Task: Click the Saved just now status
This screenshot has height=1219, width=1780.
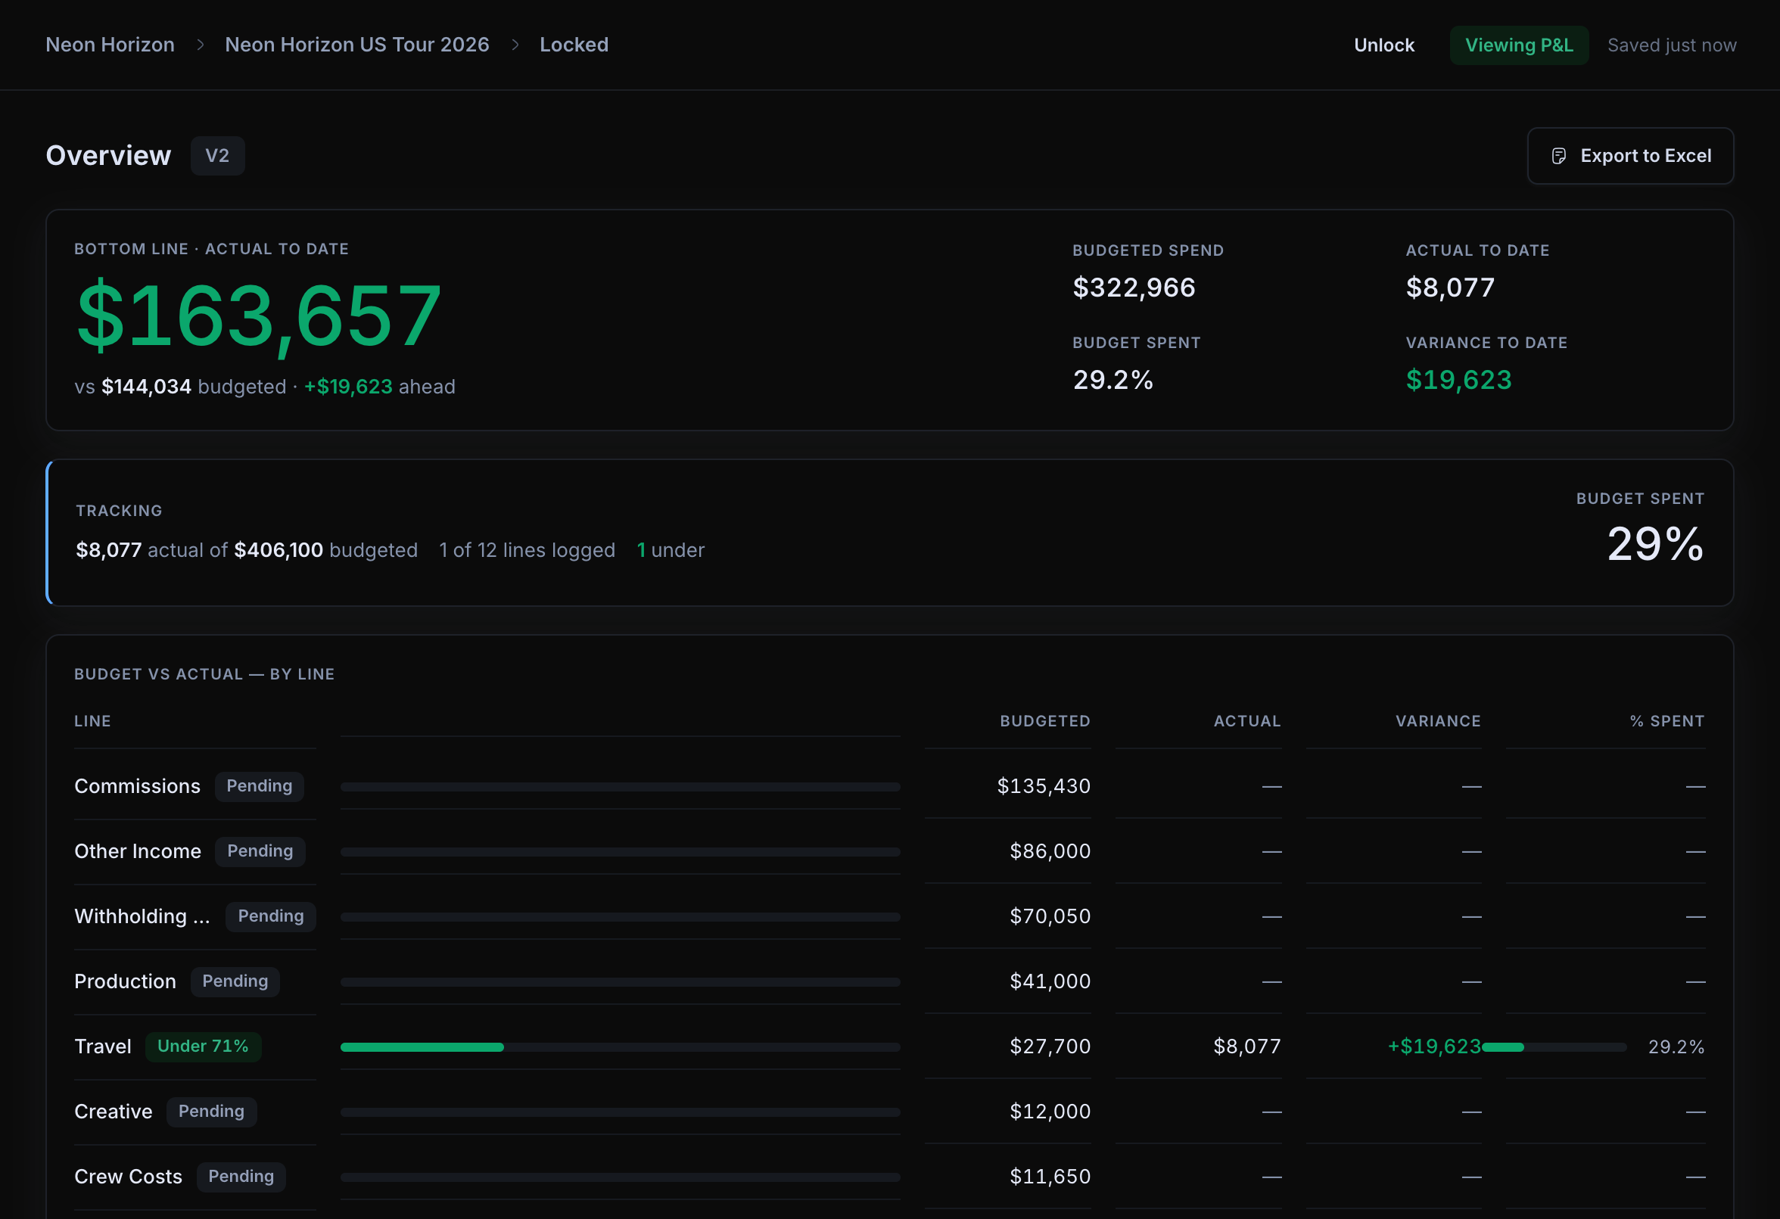Action: pyautogui.click(x=1671, y=45)
